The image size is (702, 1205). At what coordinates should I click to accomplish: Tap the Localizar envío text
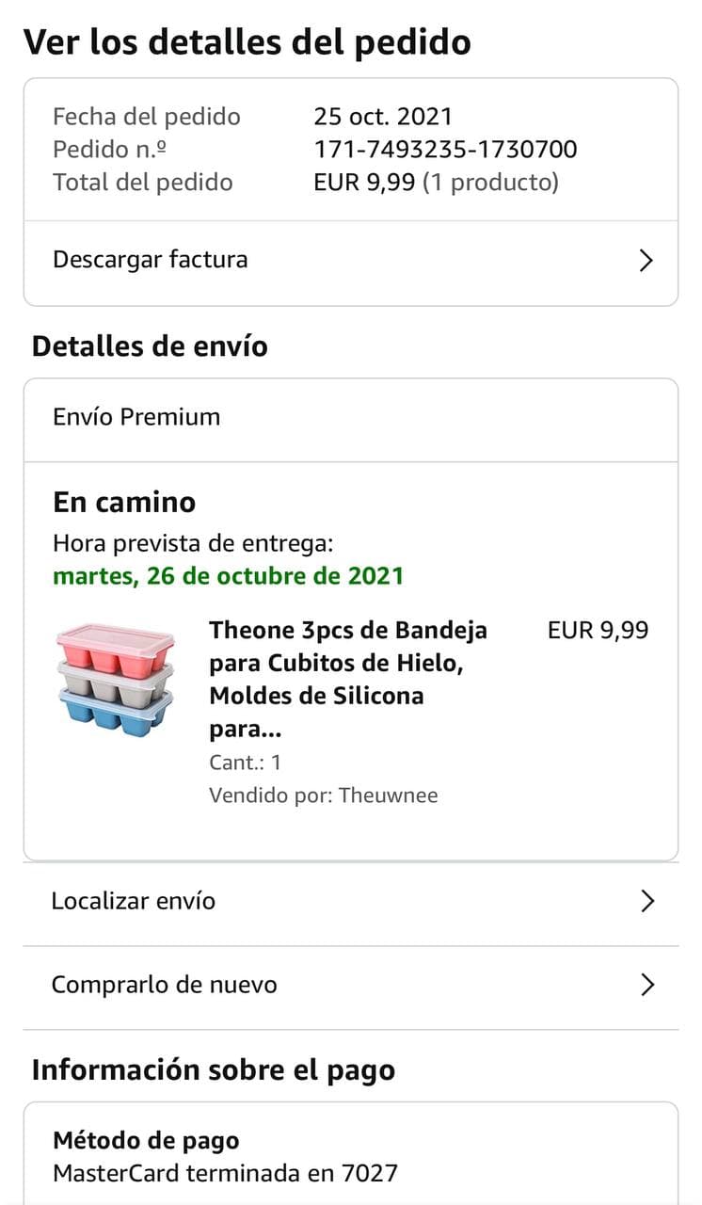point(134,901)
